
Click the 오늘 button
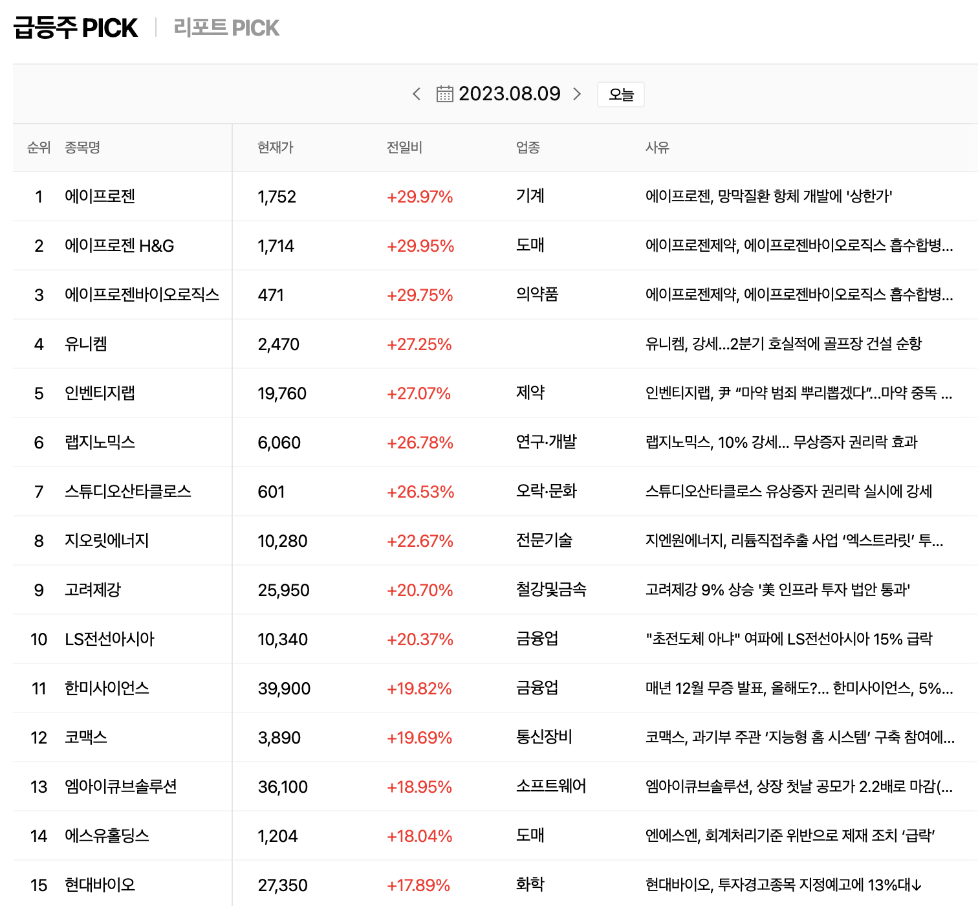coord(621,94)
